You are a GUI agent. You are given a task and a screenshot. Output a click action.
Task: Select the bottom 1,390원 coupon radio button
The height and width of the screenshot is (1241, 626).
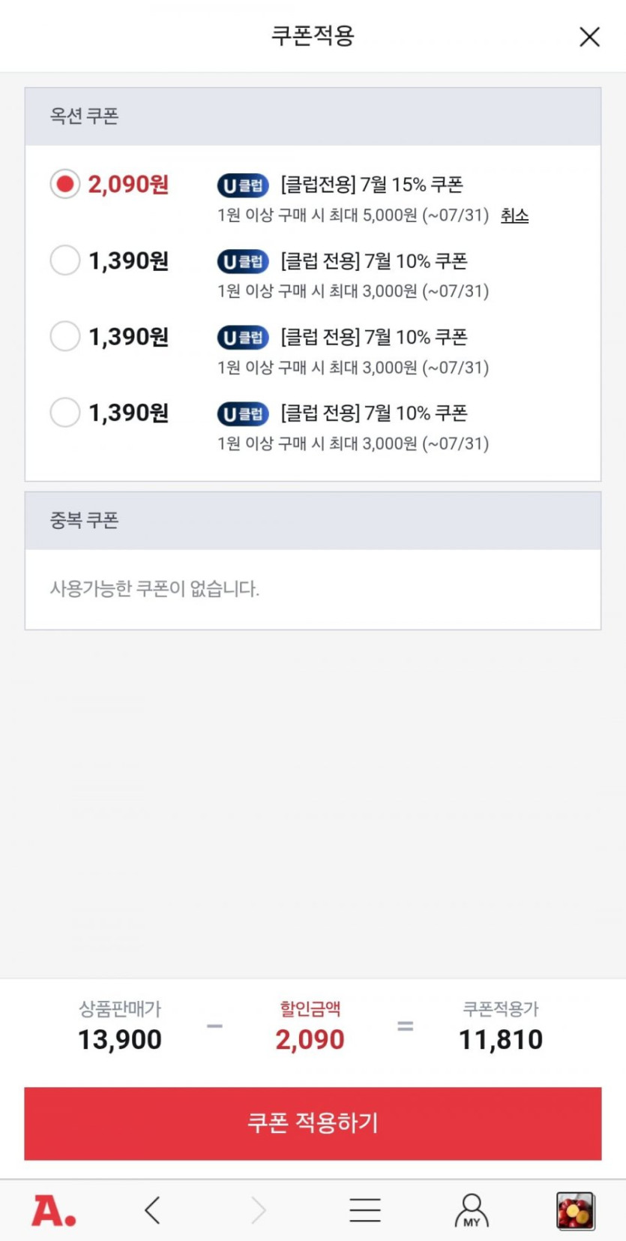[65, 412]
